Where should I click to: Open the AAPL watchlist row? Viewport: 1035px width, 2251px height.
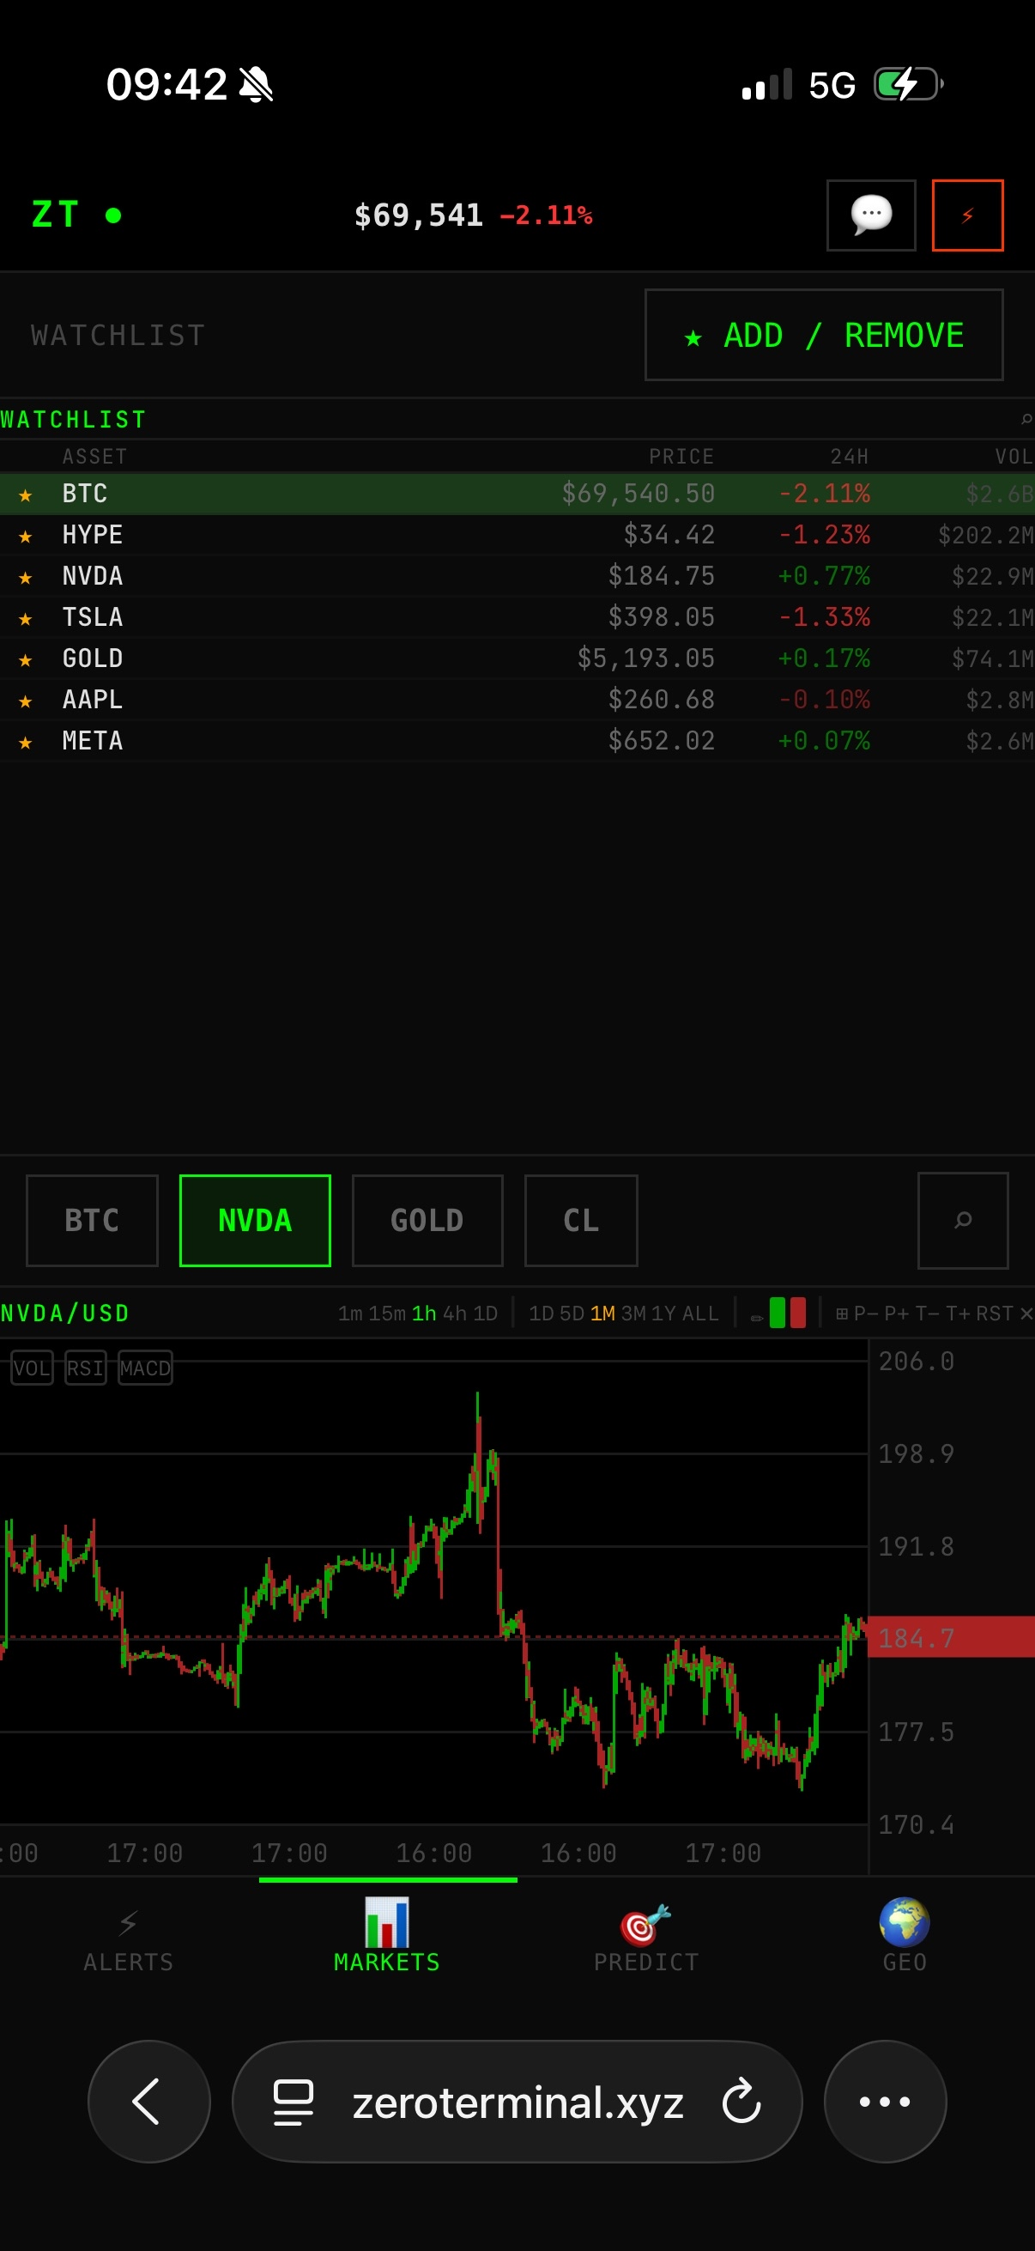pos(517,699)
